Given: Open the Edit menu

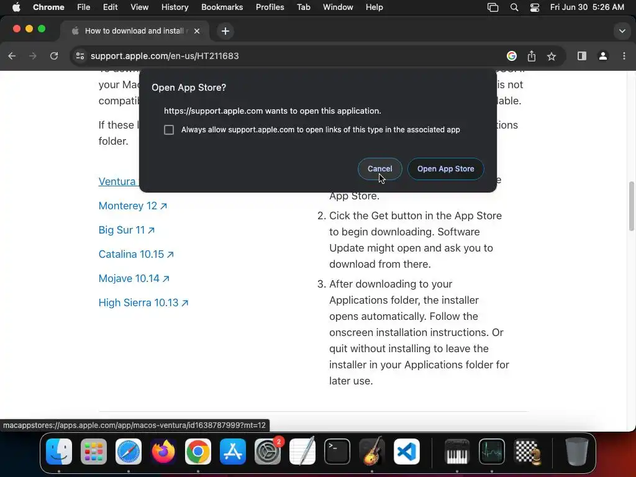Looking at the screenshot, I should coord(110,7).
